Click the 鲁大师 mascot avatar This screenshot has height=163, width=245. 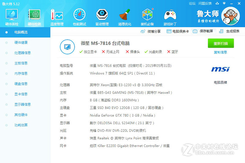231,16
